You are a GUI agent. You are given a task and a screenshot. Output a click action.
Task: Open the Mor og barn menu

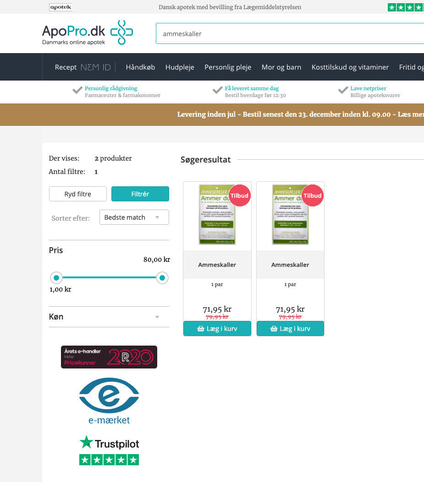click(x=281, y=67)
